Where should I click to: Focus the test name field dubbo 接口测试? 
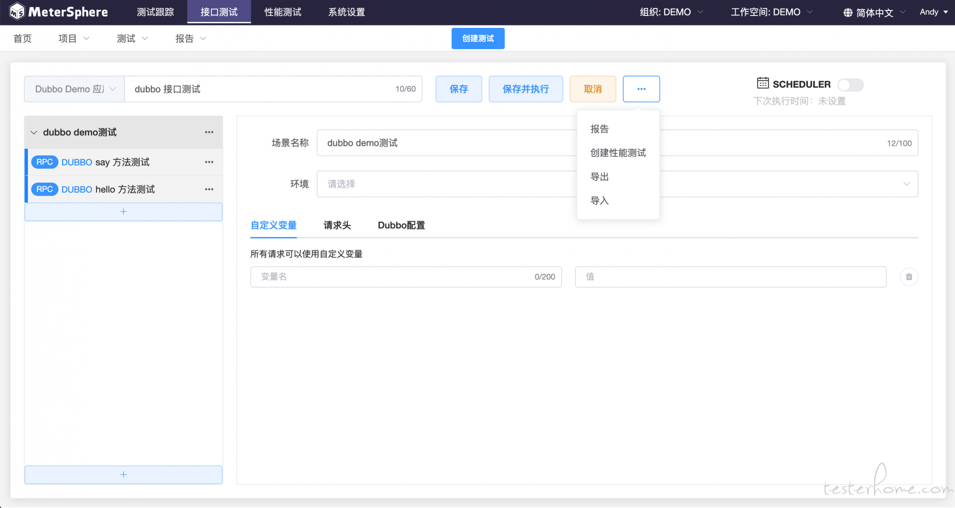[273, 89]
